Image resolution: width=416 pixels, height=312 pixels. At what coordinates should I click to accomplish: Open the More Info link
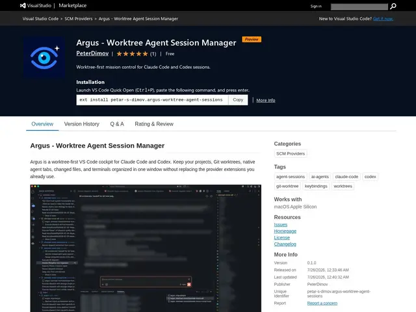[x=266, y=100]
